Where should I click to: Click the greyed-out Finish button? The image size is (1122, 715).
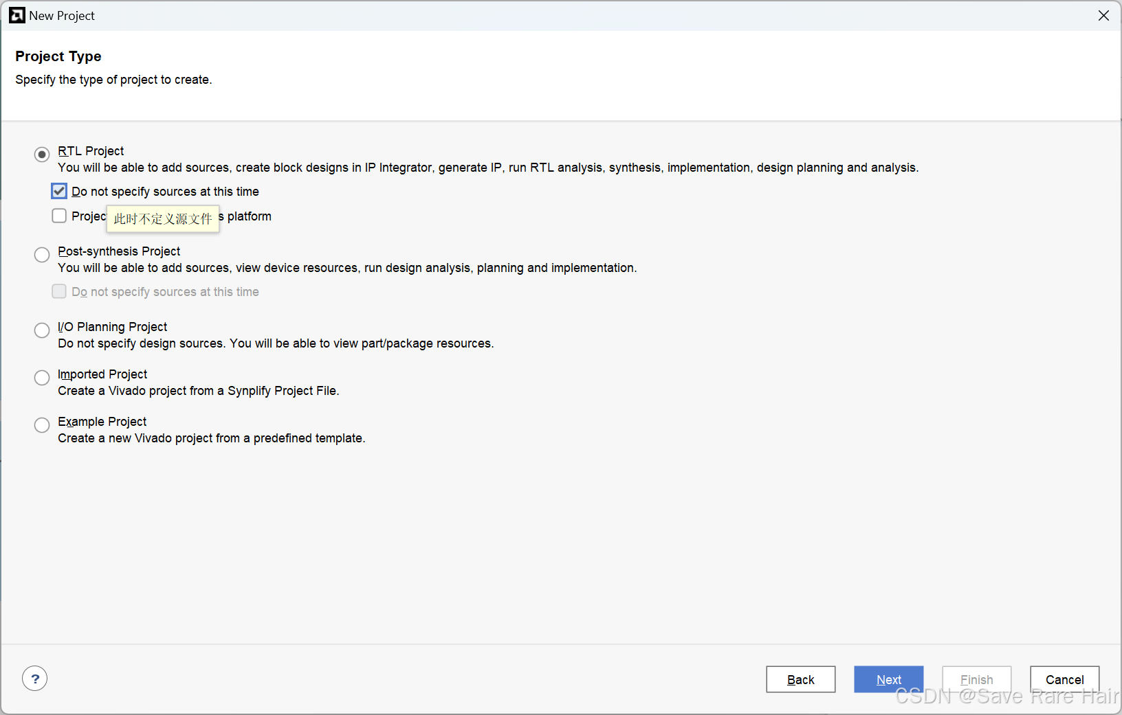[x=977, y=679]
